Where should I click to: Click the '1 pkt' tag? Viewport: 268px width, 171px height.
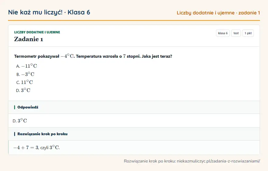coord(248,33)
